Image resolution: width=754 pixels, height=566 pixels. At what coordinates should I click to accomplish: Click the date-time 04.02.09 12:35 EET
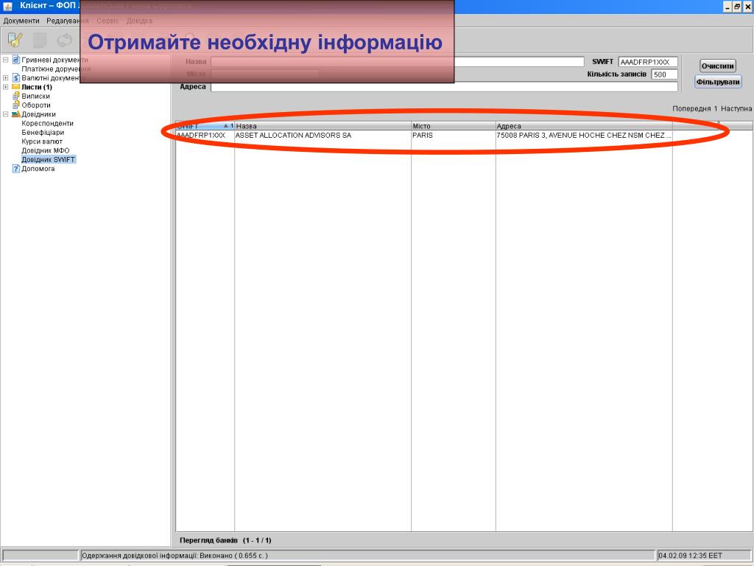tap(690, 556)
